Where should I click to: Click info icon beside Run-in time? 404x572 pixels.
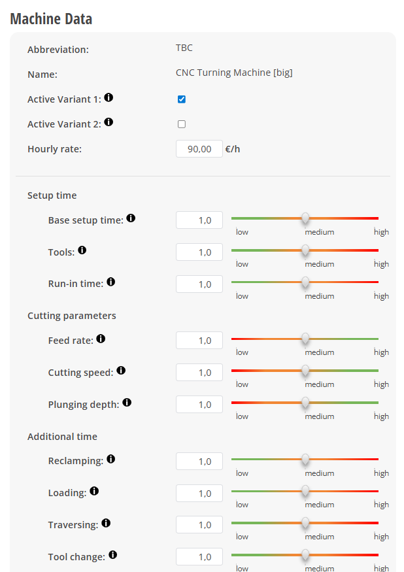click(111, 282)
